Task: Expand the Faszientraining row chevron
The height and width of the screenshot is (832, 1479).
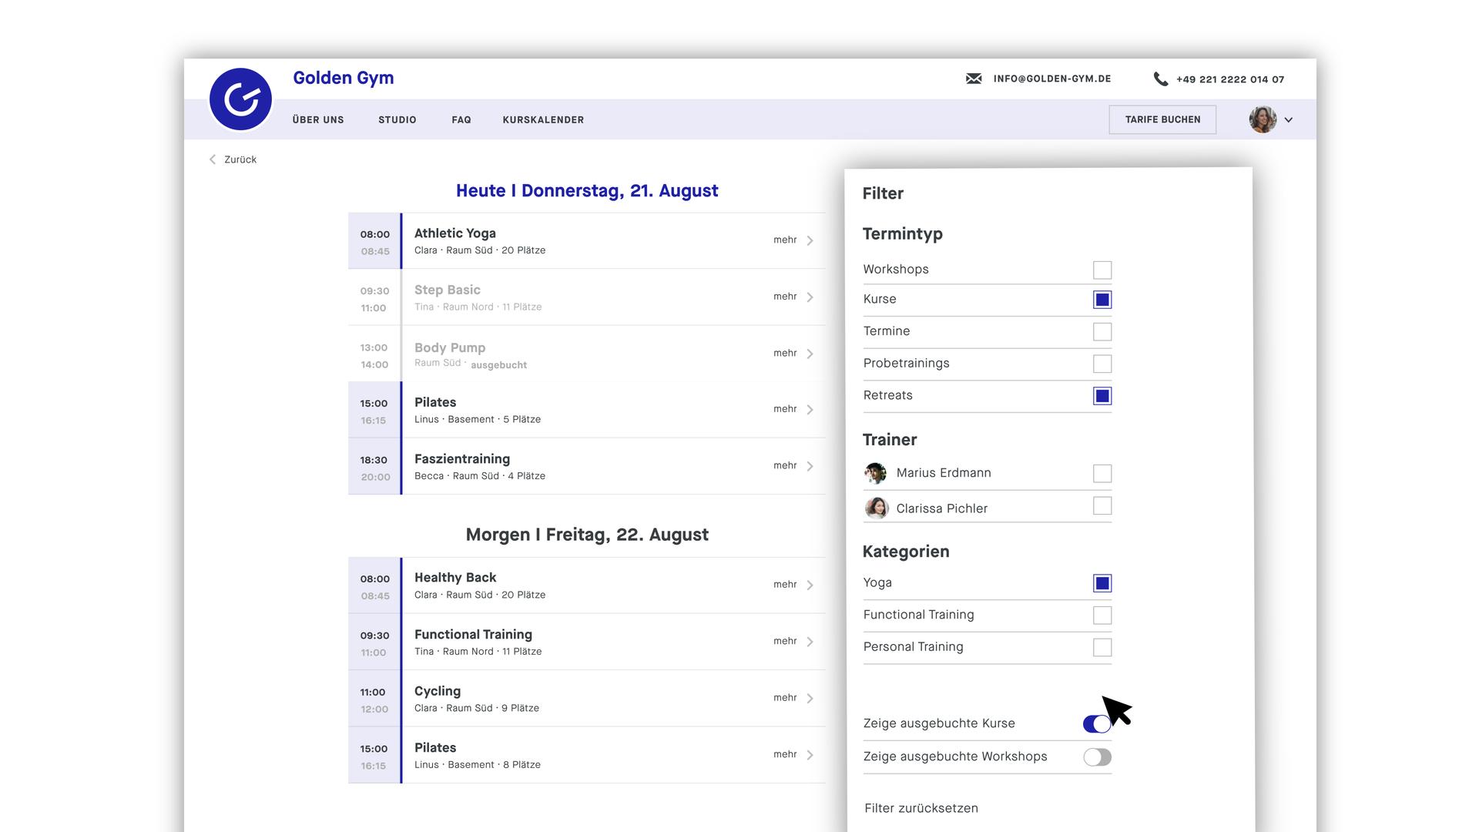Action: click(810, 466)
